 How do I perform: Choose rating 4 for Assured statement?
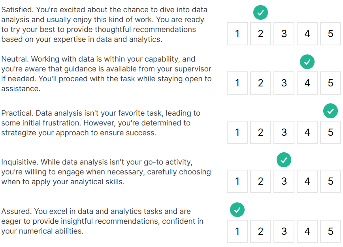307,231
